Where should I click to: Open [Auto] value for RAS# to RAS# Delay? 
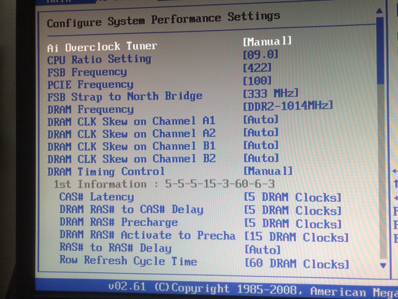click(262, 250)
